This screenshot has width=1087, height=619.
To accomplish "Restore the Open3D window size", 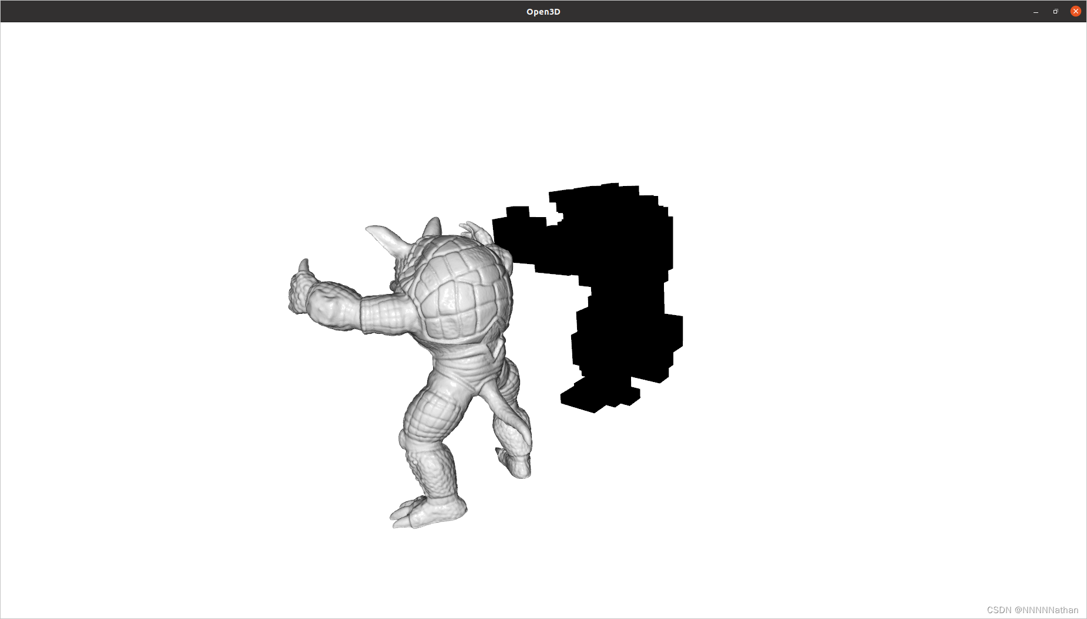I will tap(1055, 12).
